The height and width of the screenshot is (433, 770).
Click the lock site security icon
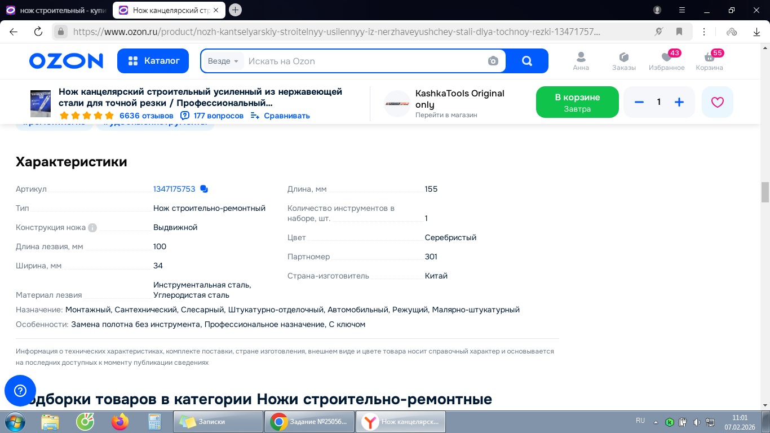[x=61, y=32]
